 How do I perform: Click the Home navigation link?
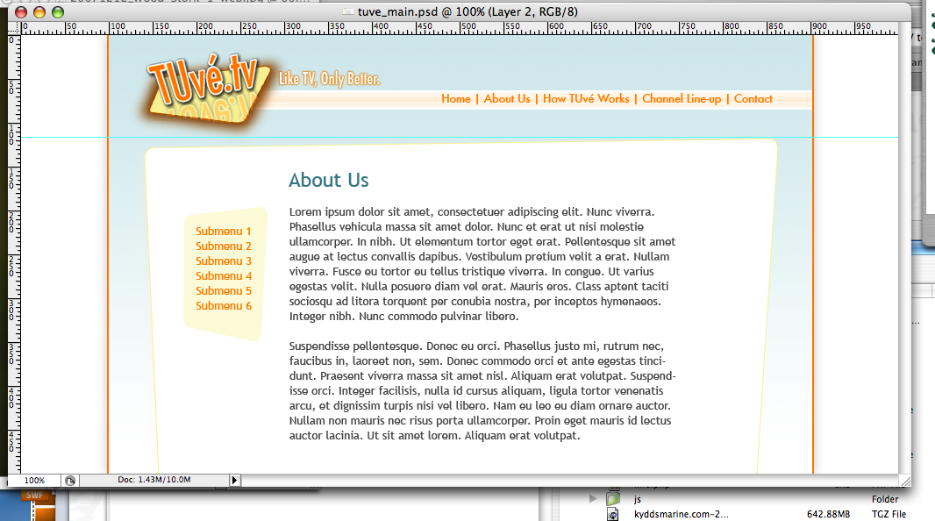coord(456,99)
